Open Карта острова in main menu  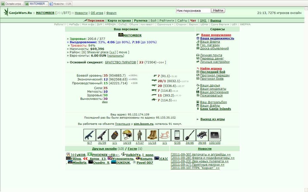119,20
